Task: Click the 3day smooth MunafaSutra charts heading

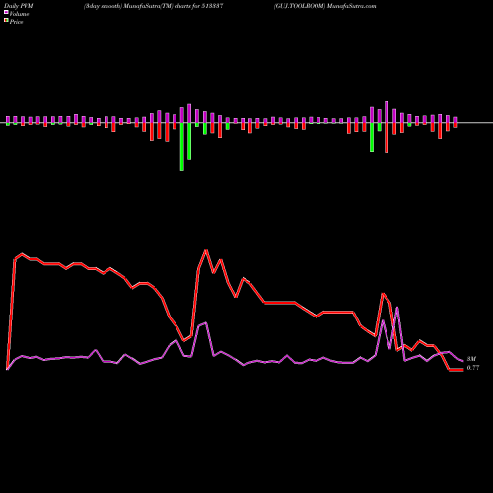Action: click(x=154, y=6)
